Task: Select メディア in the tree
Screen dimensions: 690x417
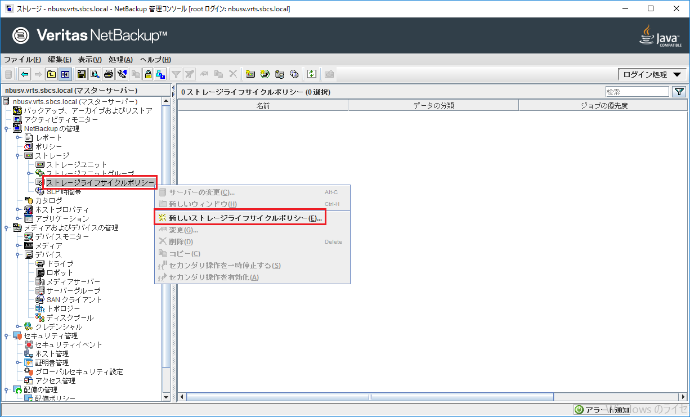Action: pyautogui.click(x=48, y=246)
